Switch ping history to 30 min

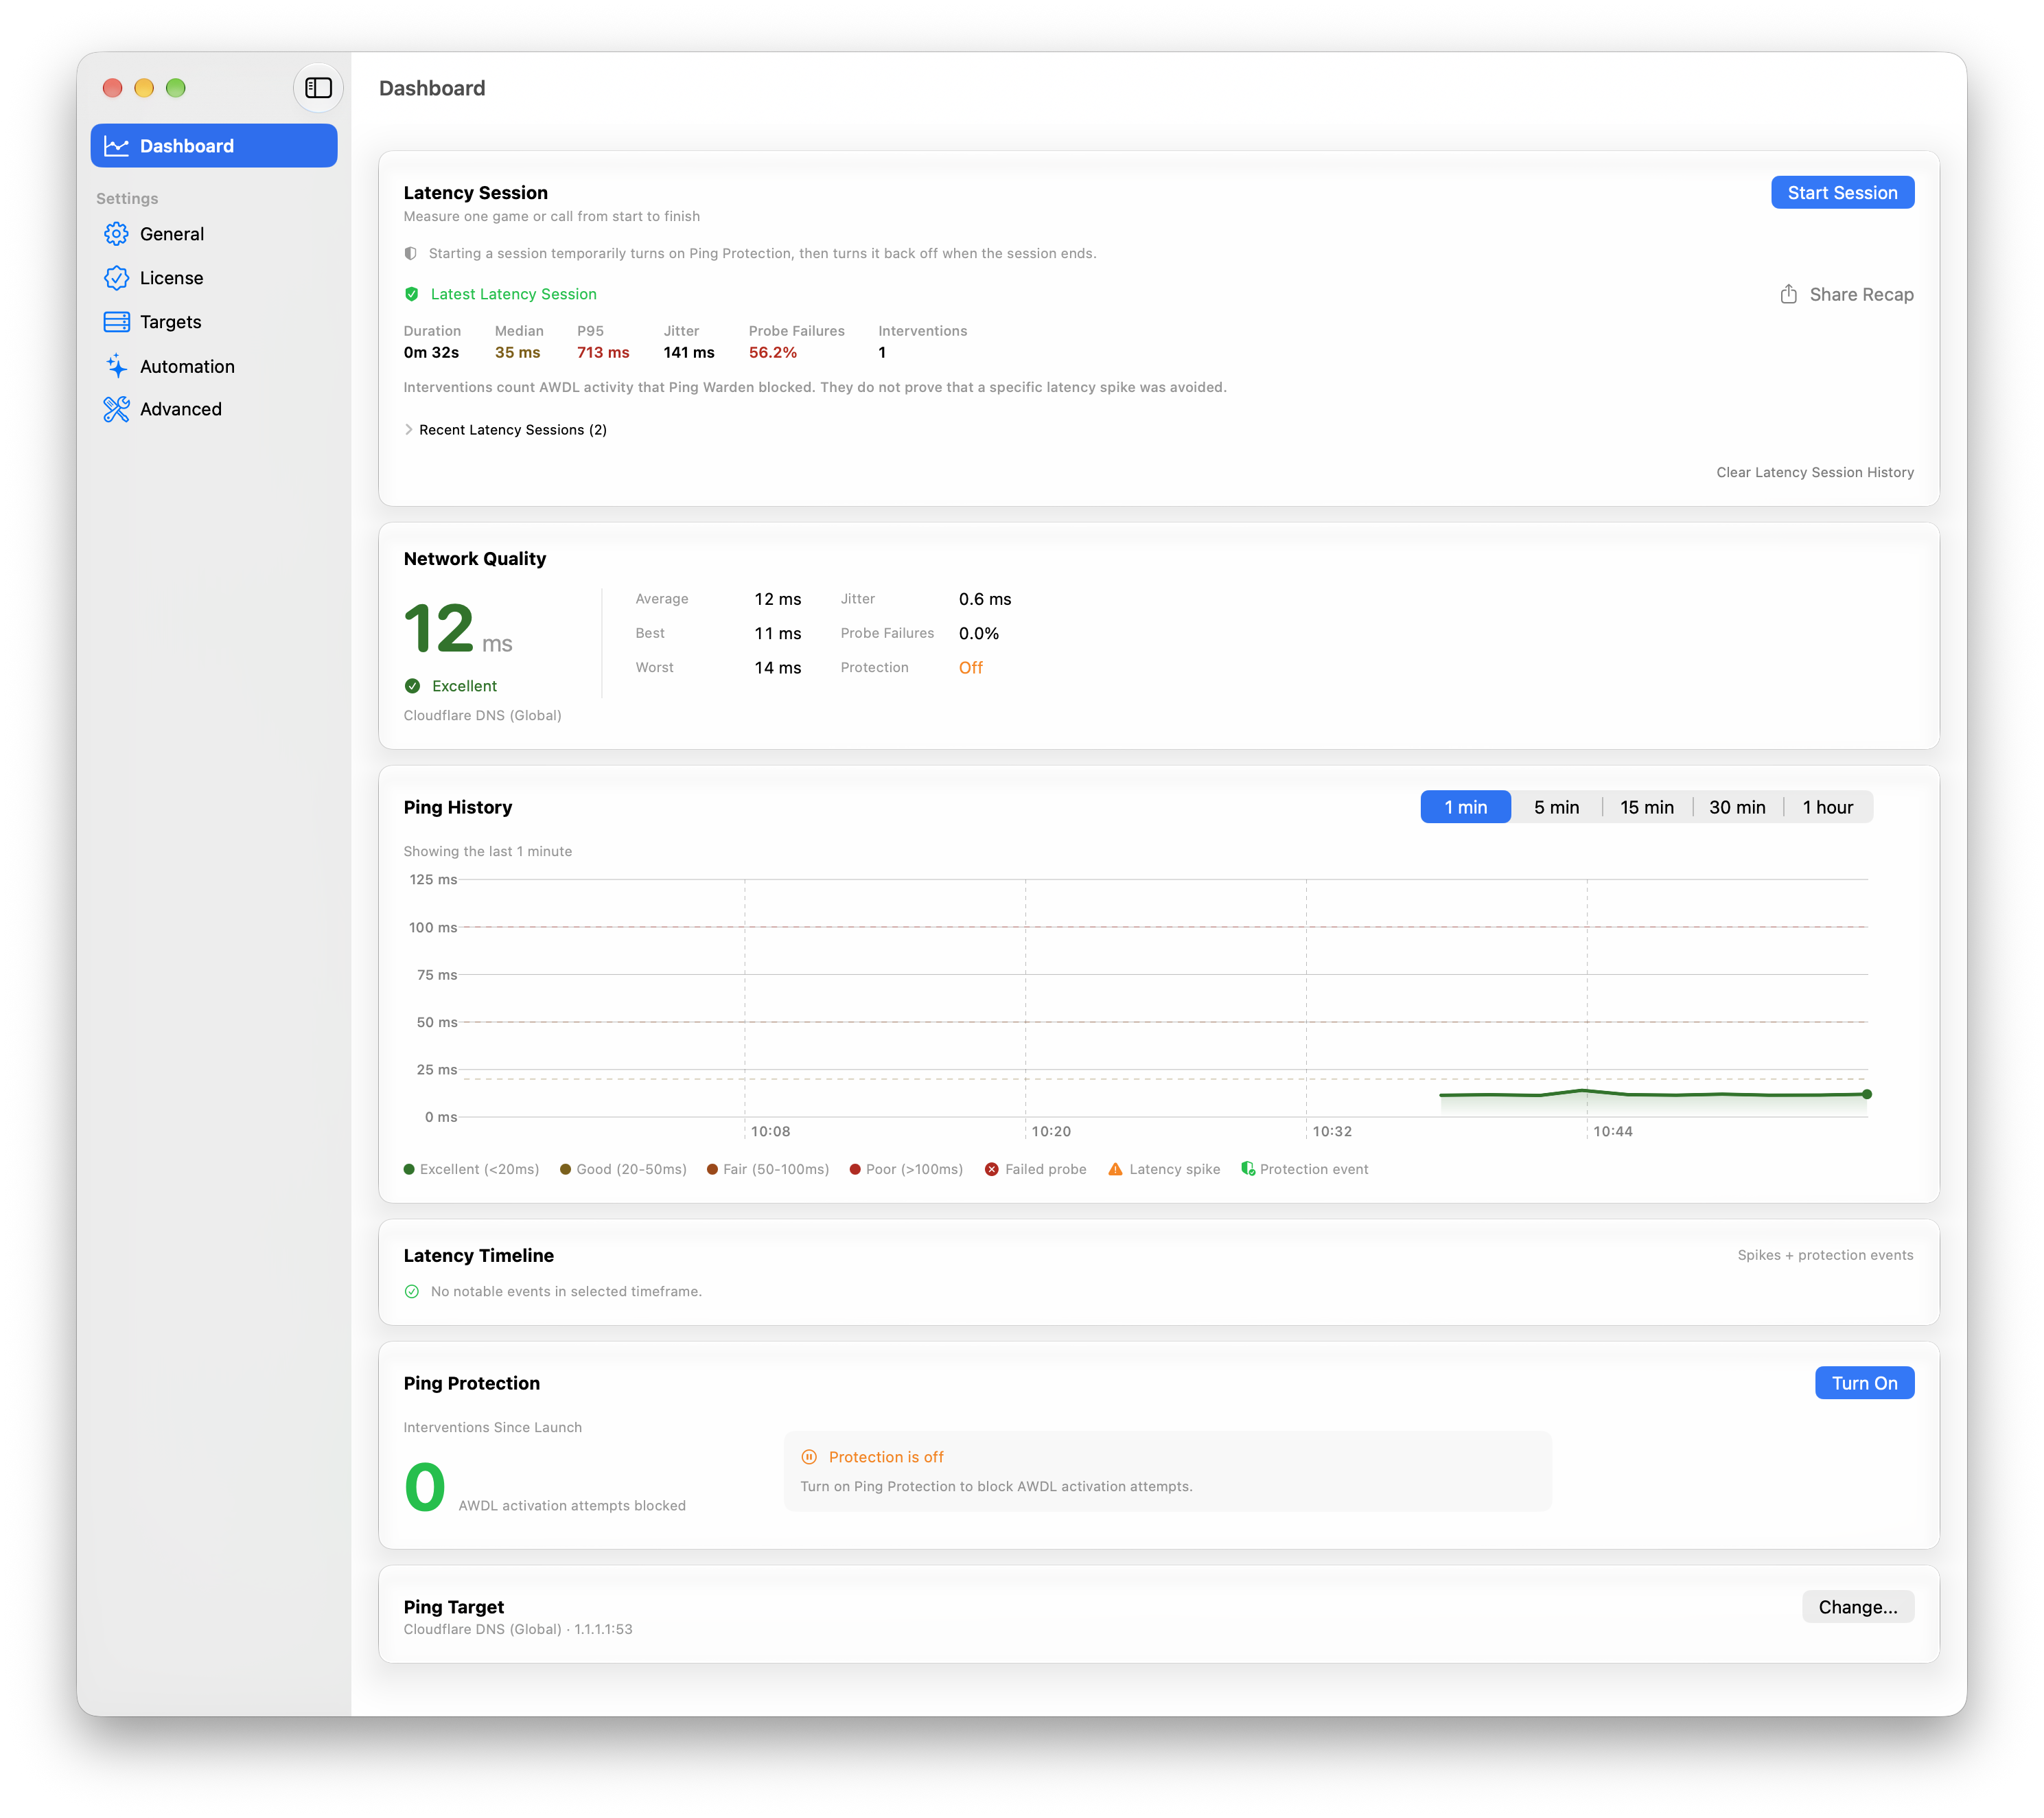[x=1737, y=807]
